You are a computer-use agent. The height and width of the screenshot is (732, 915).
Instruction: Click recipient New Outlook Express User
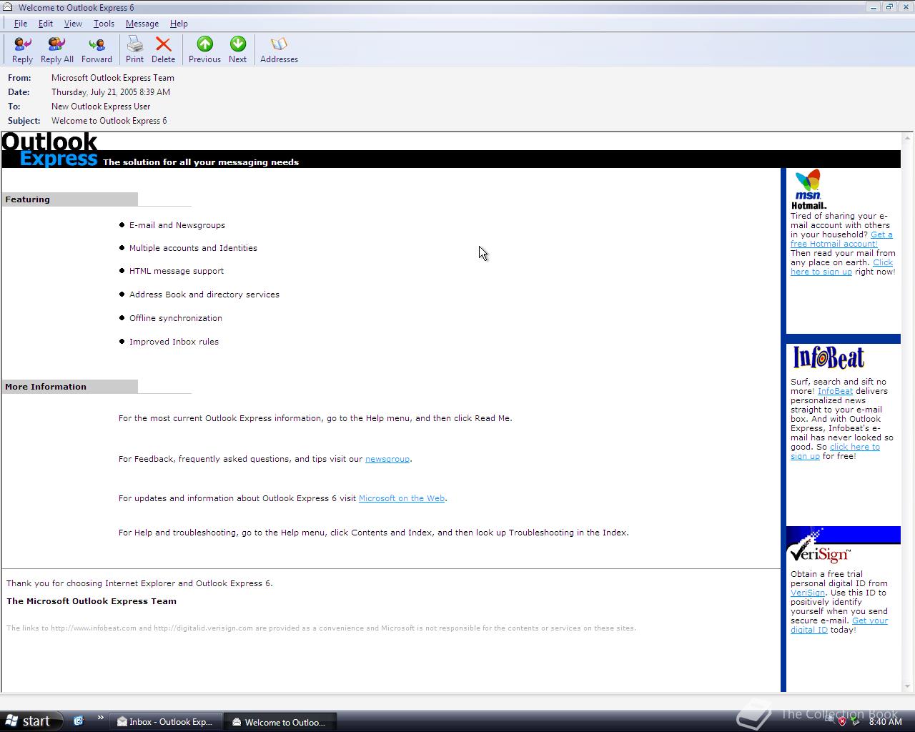[101, 107]
